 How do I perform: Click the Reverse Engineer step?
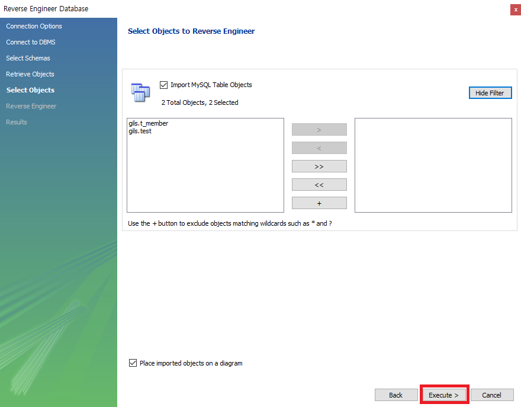click(31, 106)
